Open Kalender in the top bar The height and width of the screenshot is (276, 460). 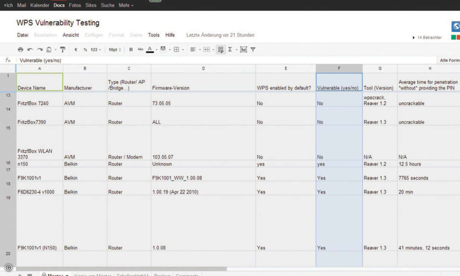[x=40, y=5]
